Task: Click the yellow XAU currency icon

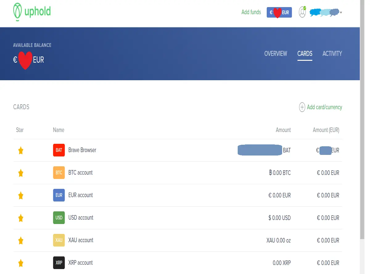Action: click(x=59, y=240)
